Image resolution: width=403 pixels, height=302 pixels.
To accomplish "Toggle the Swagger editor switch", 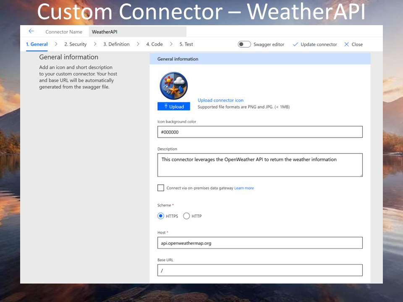I will point(244,44).
